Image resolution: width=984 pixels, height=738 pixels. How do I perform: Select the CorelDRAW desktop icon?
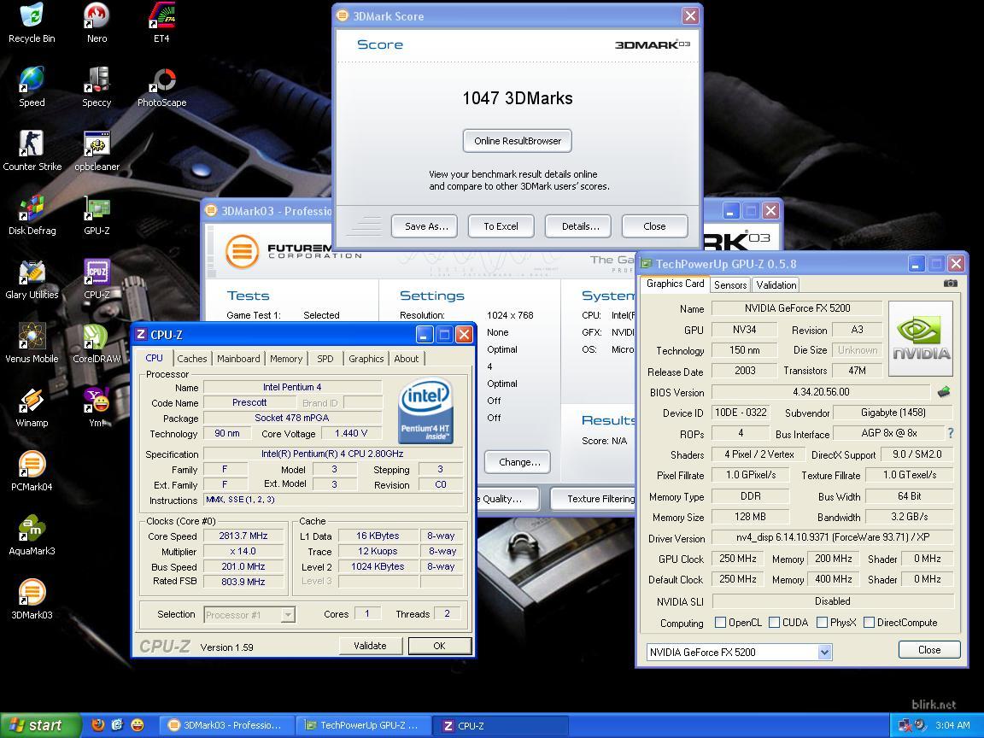tap(97, 343)
